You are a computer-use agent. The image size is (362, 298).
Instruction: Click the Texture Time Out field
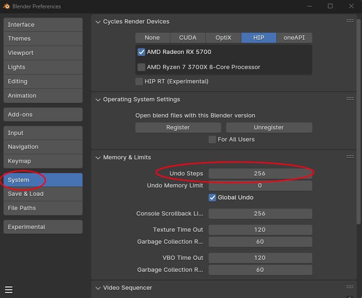(x=260, y=230)
